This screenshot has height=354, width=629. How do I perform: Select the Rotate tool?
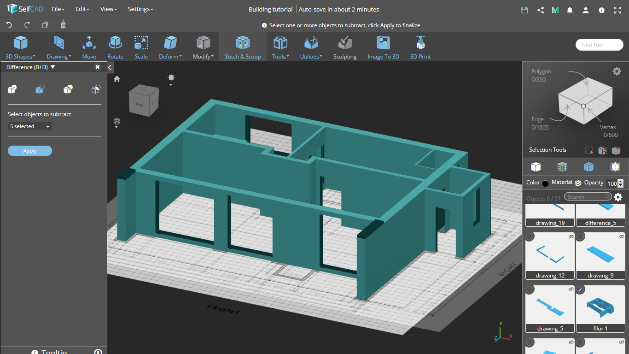click(x=115, y=47)
